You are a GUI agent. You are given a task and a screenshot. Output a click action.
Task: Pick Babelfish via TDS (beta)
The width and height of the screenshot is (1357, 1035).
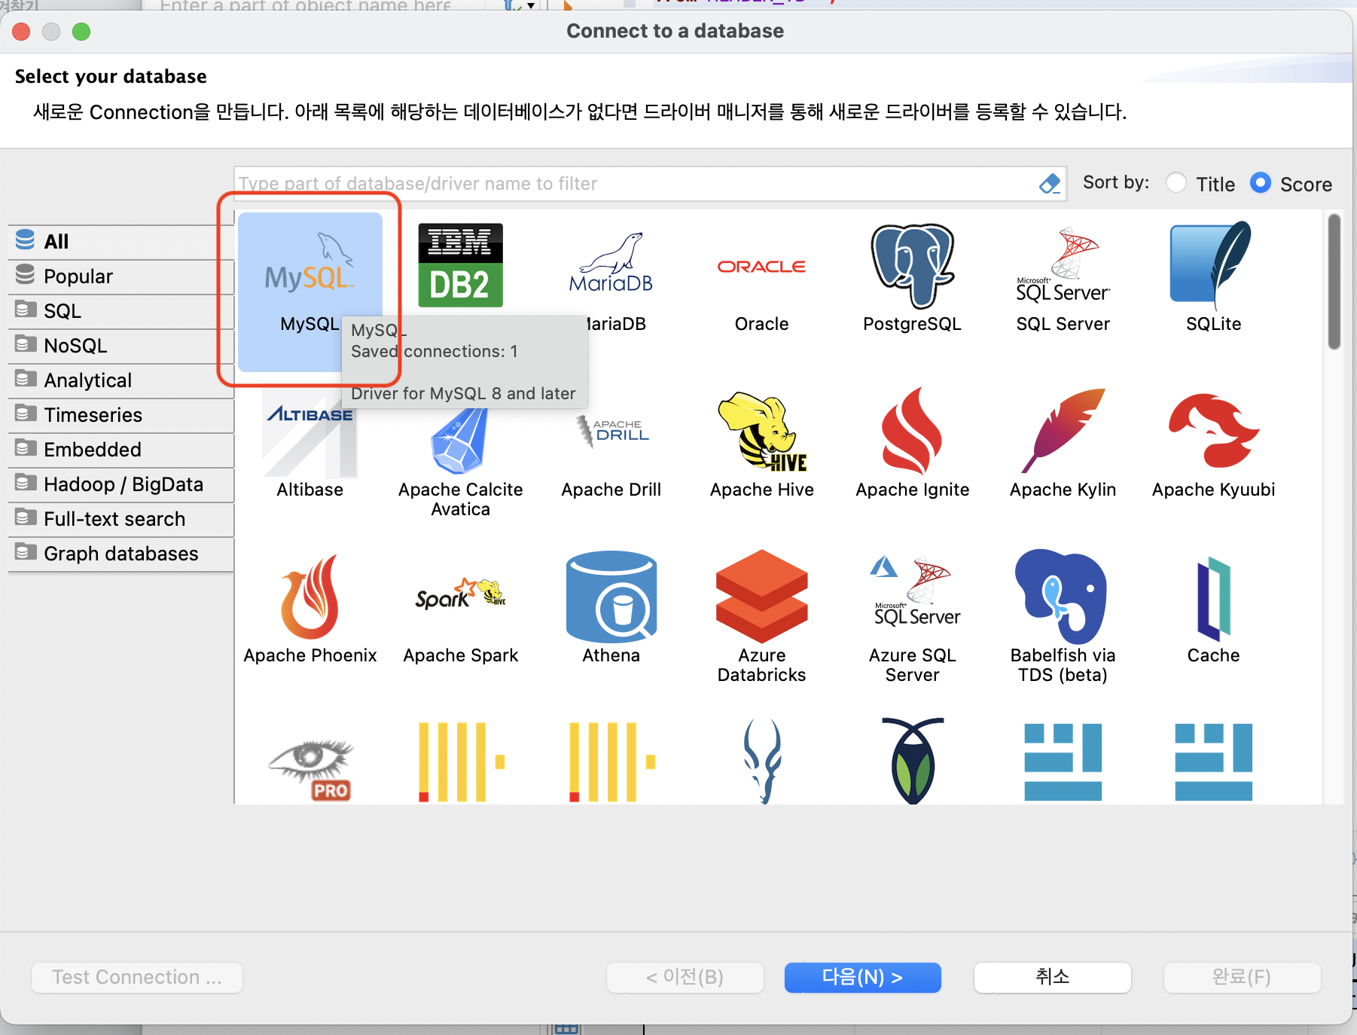[x=1063, y=618]
